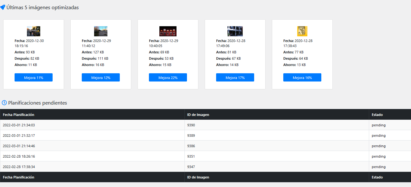Click the clock icon beside Planificaciones pendientes

tap(4, 103)
